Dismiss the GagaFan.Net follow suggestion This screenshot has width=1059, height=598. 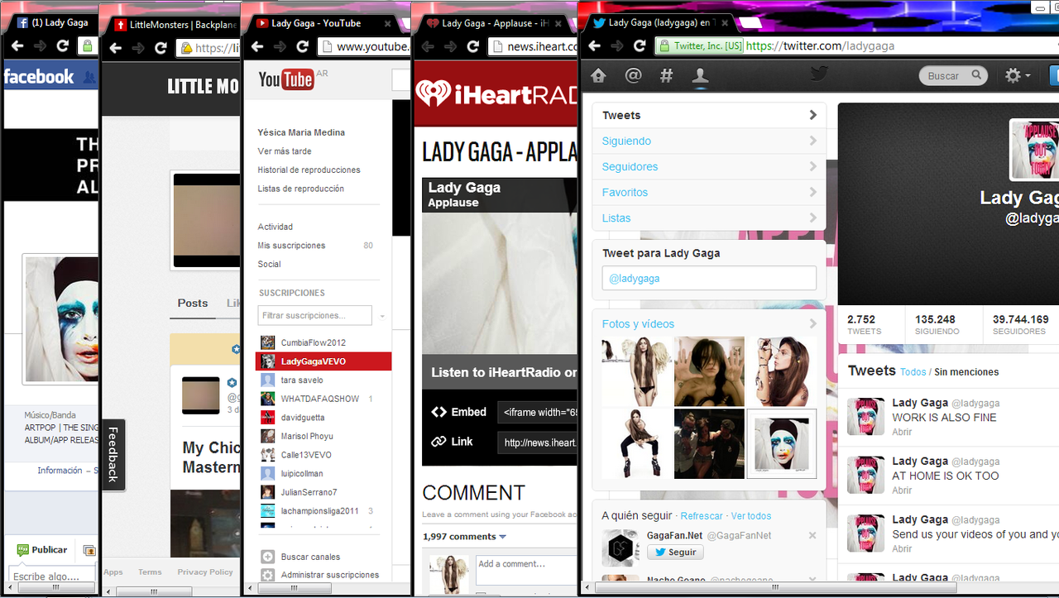[x=812, y=536]
